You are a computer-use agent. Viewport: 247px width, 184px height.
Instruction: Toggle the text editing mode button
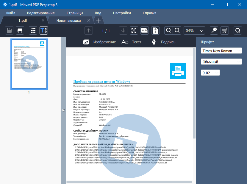(x=44, y=30)
